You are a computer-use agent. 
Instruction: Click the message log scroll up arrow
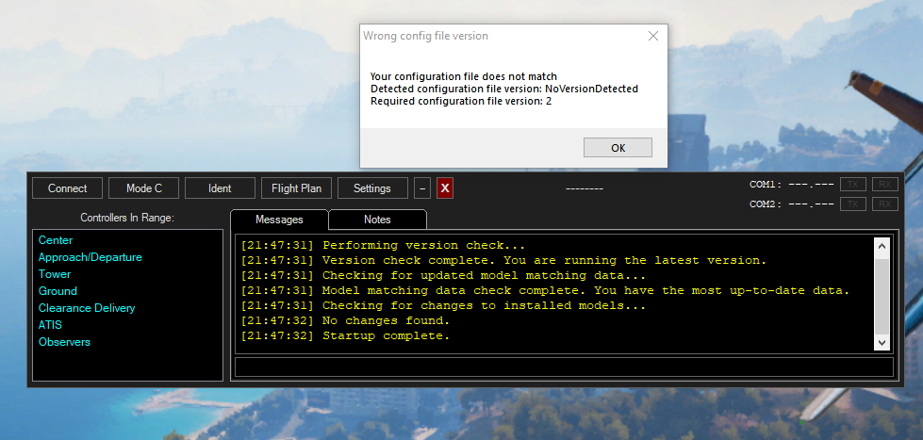click(882, 247)
